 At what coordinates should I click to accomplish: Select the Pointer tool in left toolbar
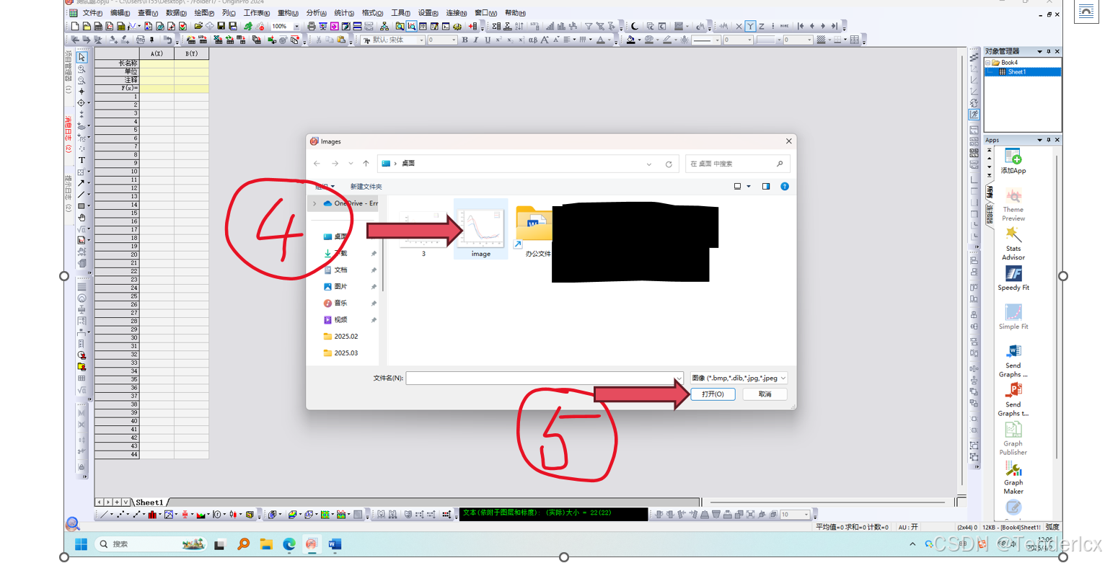(82, 57)
